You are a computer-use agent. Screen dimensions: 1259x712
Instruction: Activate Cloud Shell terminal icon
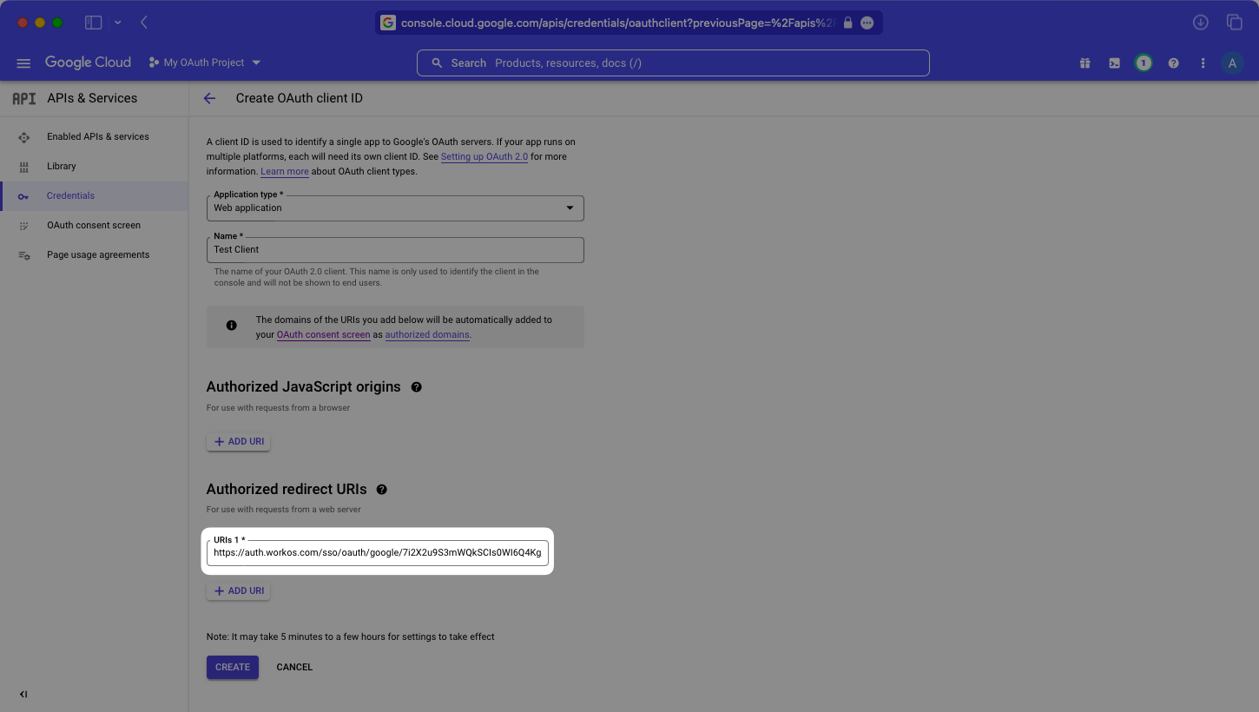pos(1114,63)
